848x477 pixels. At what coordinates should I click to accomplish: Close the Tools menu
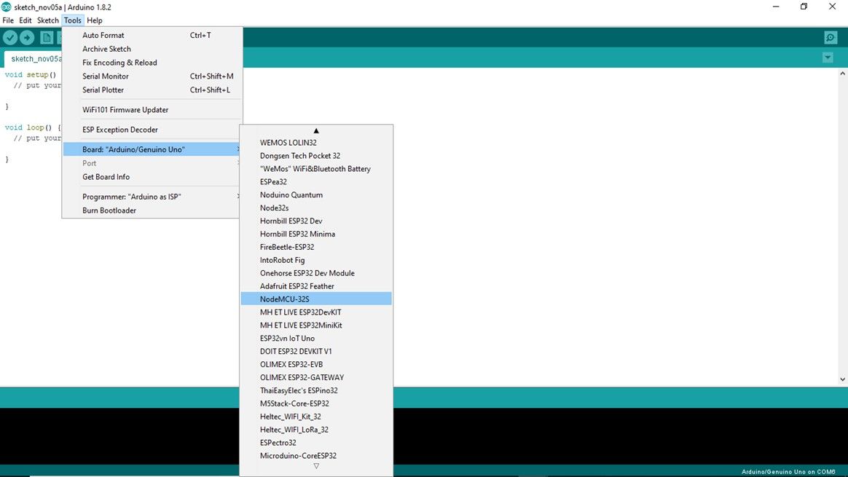pyautogui.click(x=72, y=20)
